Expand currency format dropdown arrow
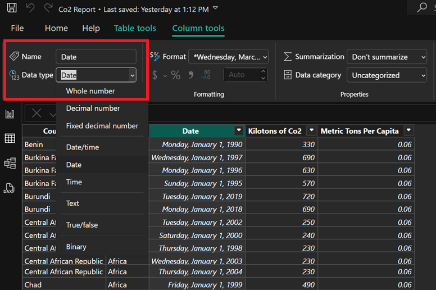Screen dimensions: 436x290 (165, 76)
